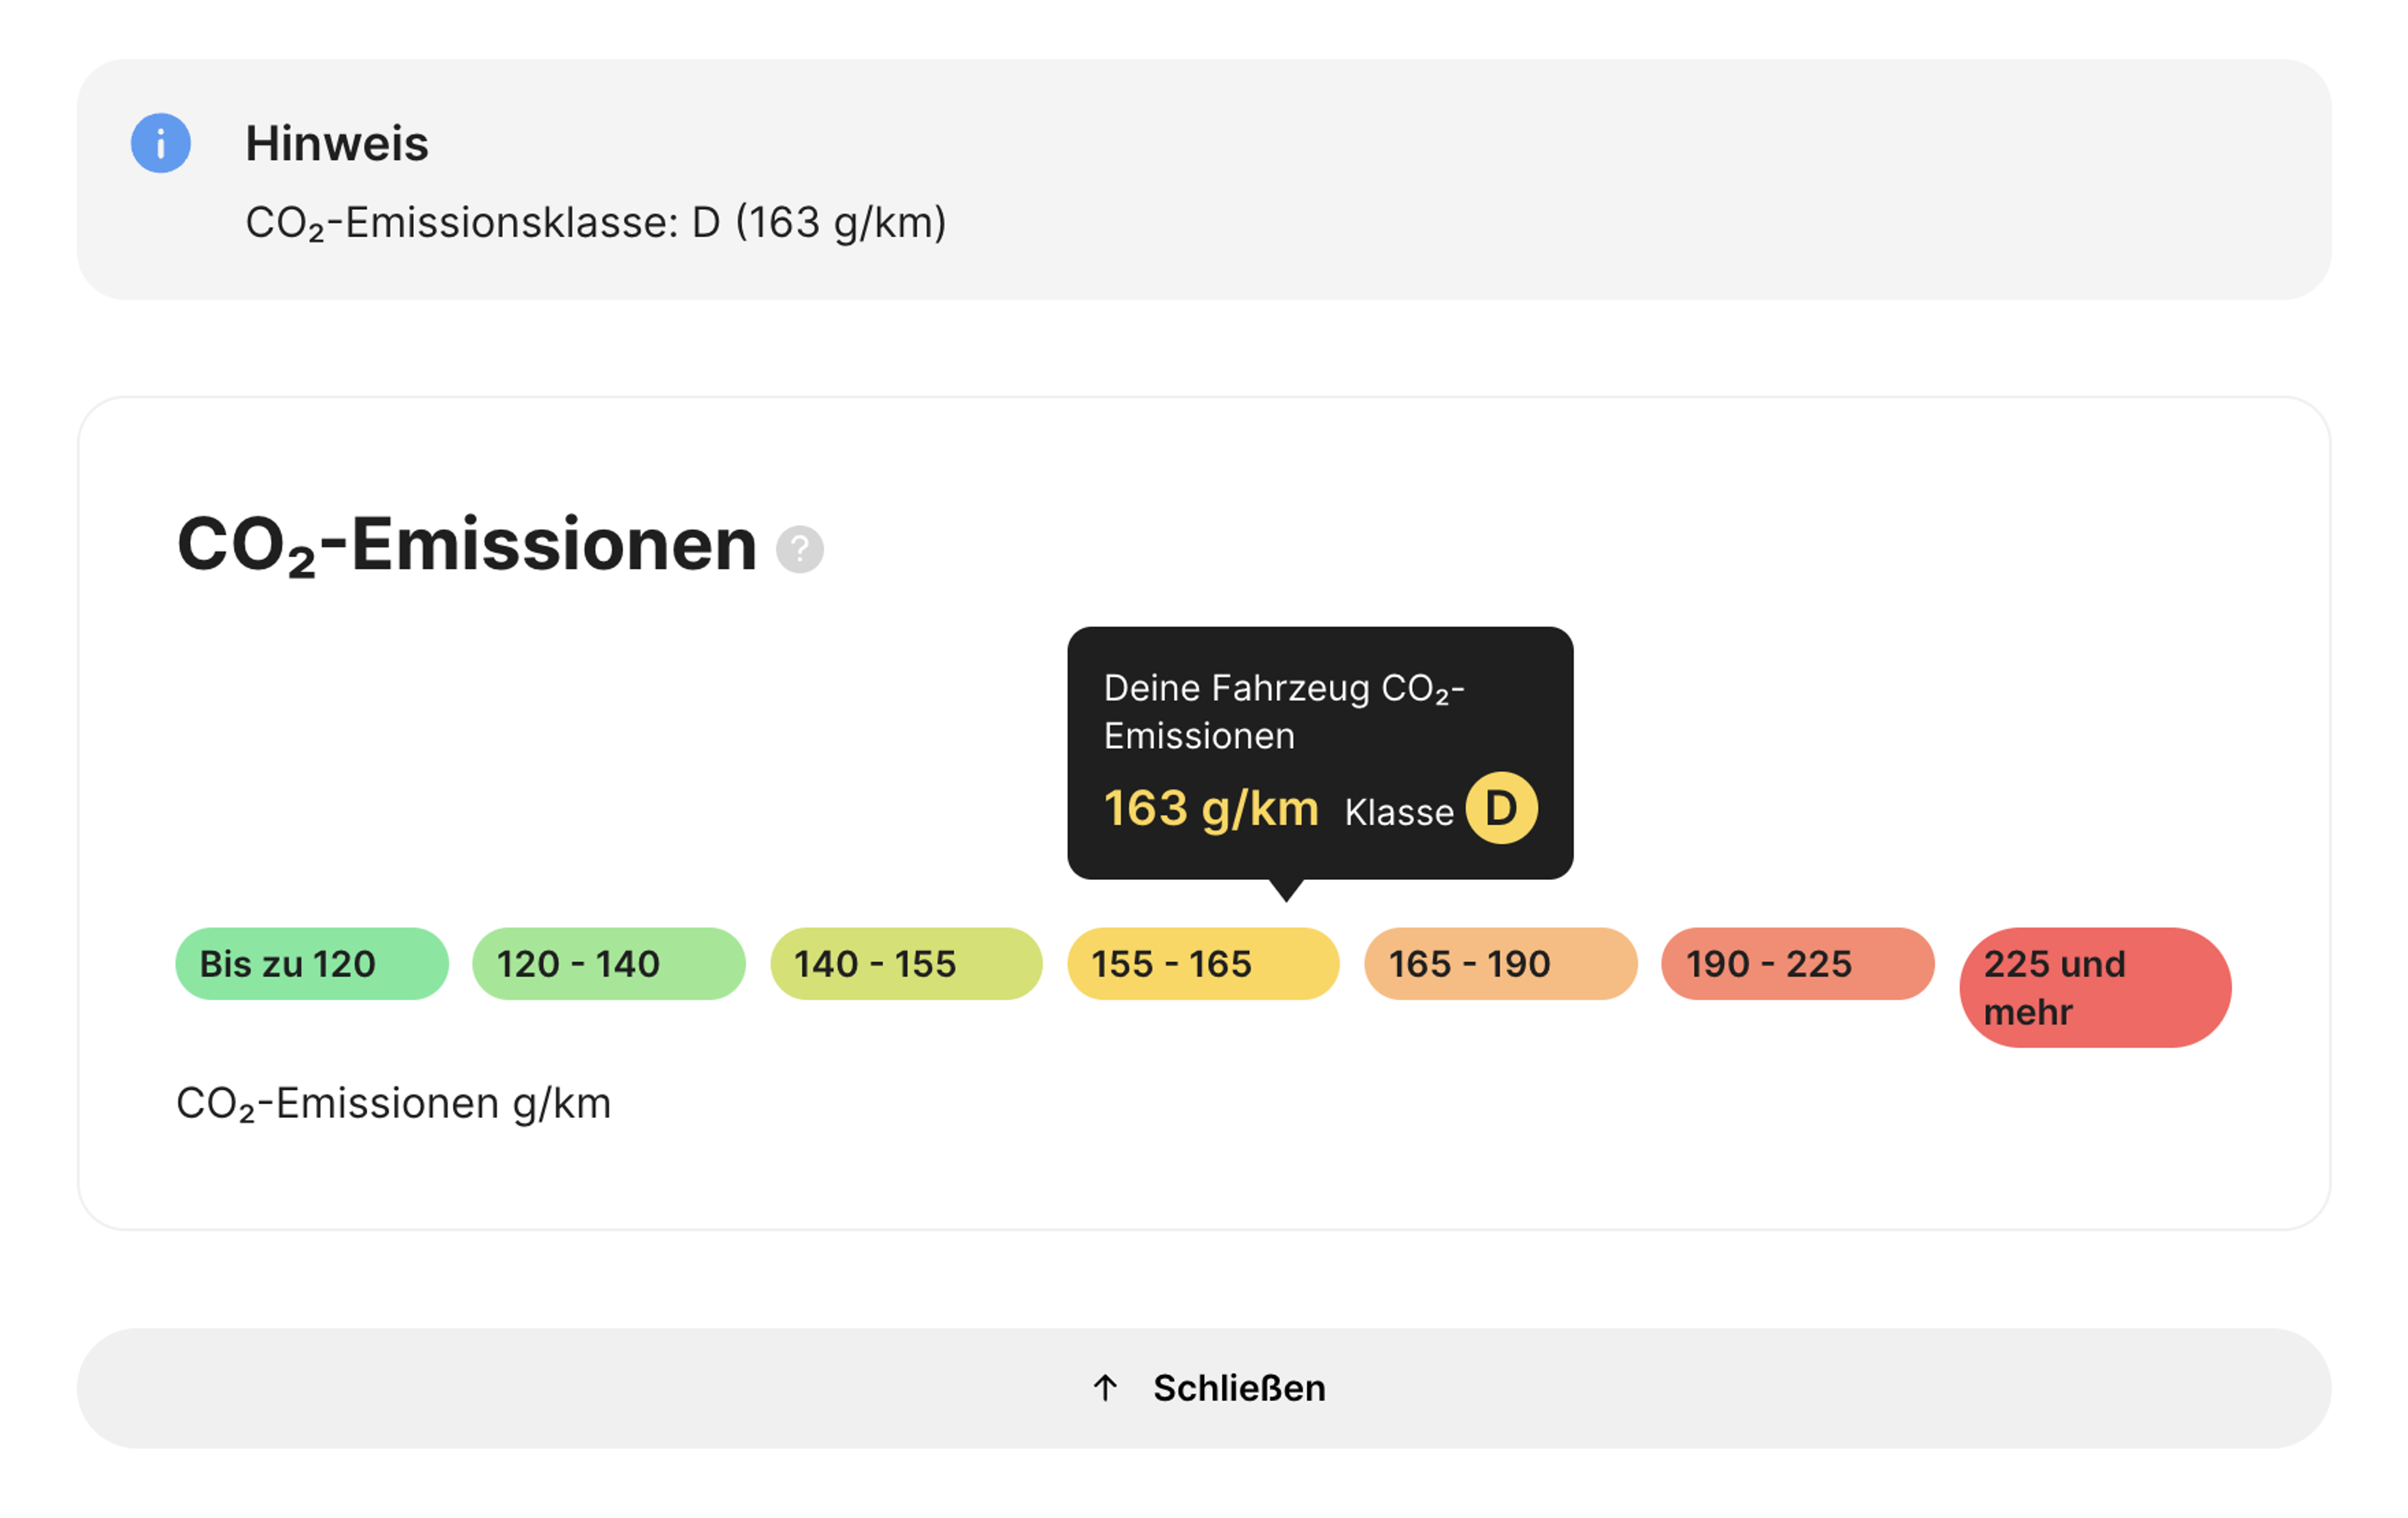Click the tooltip pointer arrow above 155 - 165
Screen dimensions: 2408x1518
click(x=1287, y=889)
